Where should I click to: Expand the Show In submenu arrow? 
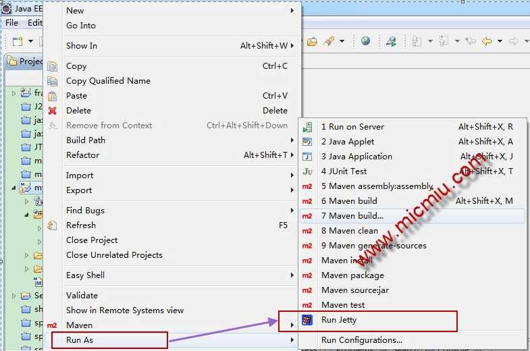[x=292, y=46]
